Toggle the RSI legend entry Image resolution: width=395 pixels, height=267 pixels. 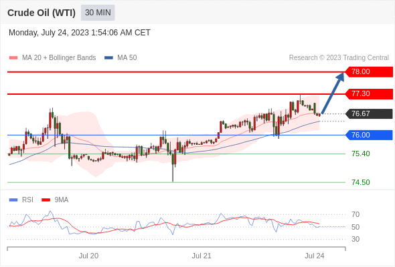click(21, 200)
